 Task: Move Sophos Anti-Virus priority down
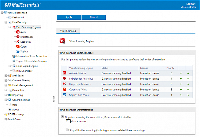[188, 95]
